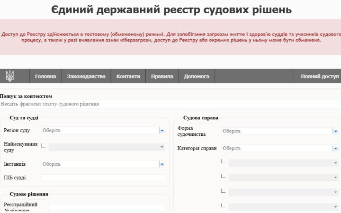
Task: Click the Повний доступ link
Action: click(320, 76)
